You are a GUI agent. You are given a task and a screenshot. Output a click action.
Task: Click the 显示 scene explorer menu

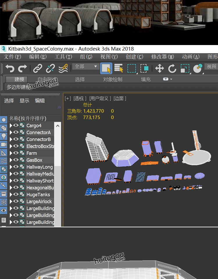(x=24, y=101)
